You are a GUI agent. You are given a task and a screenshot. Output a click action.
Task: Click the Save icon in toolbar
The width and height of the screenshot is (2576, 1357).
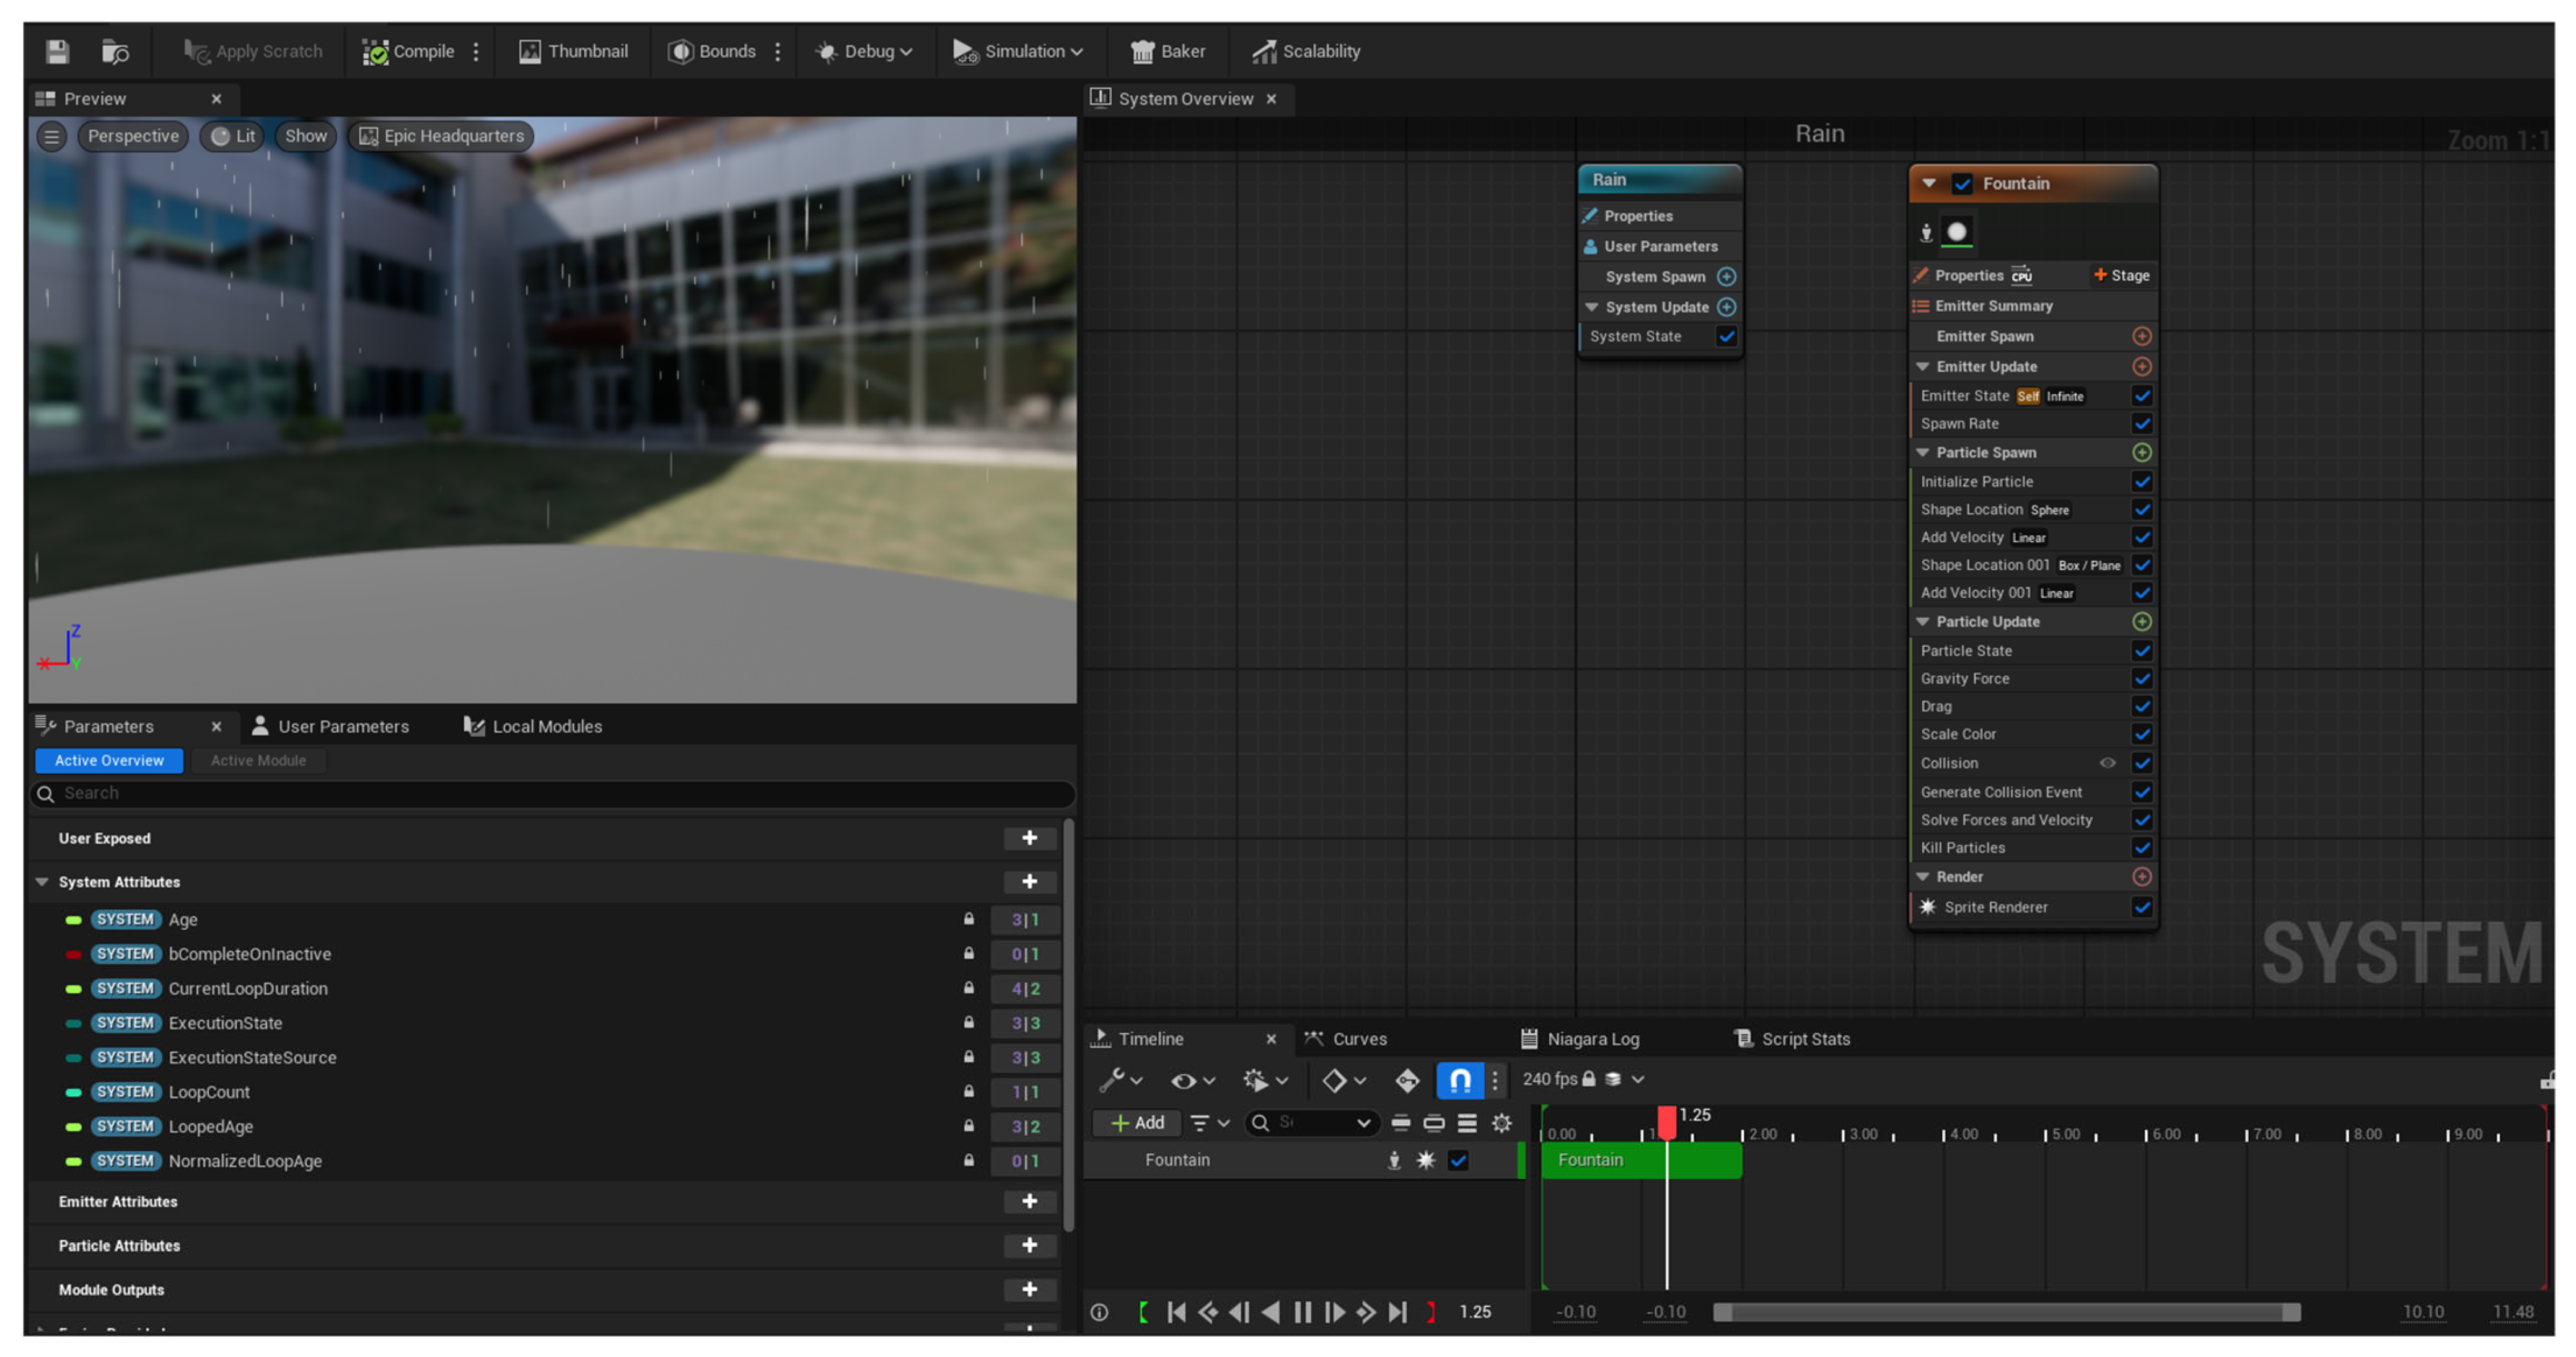pos(57,51)
